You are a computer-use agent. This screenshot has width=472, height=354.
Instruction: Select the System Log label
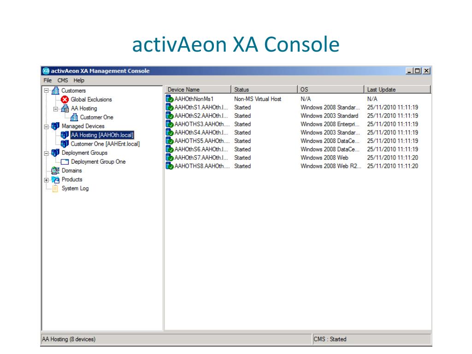tap(75, 189)
